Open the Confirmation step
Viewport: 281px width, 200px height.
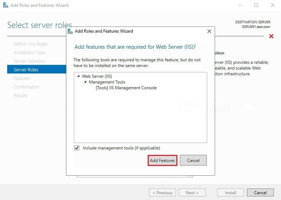click(x=27, y=87)
